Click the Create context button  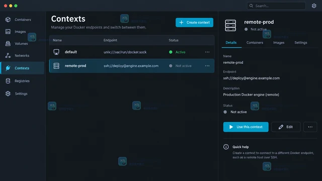click(194, 22)
